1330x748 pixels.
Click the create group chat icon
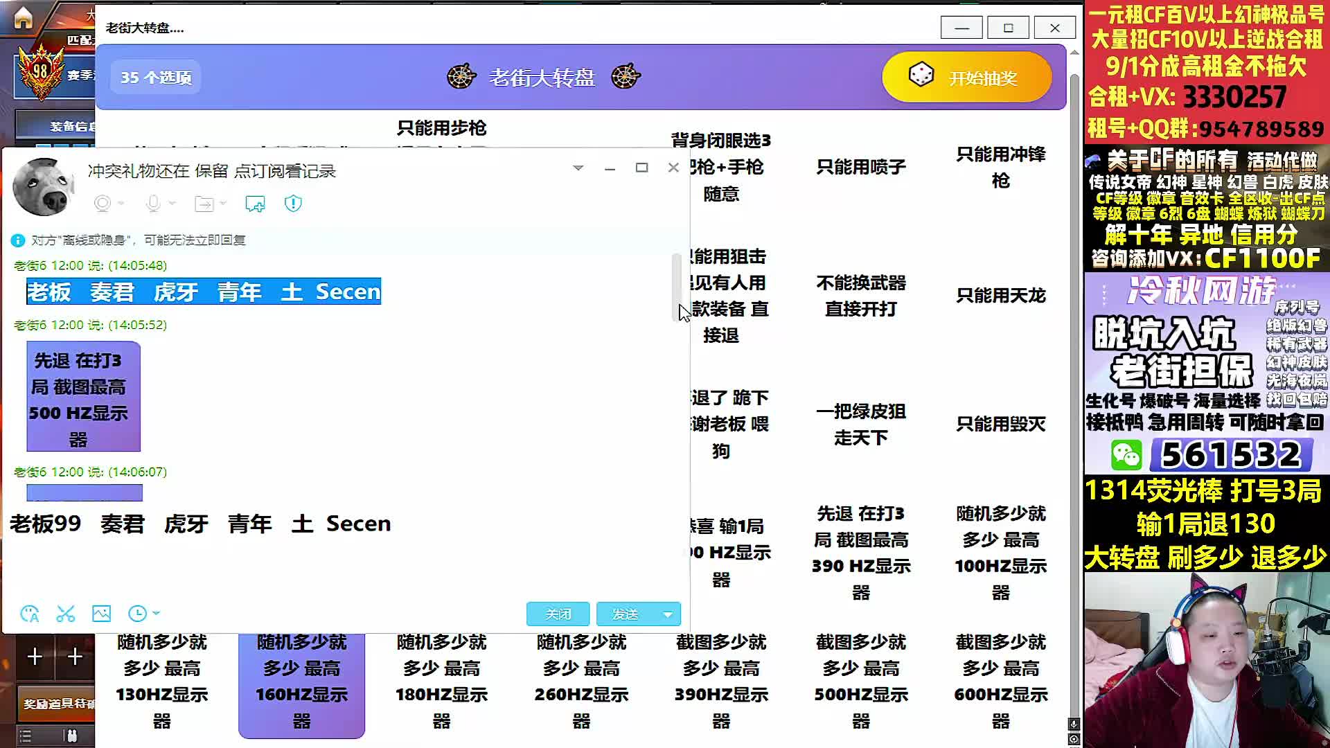coord(255,204)
